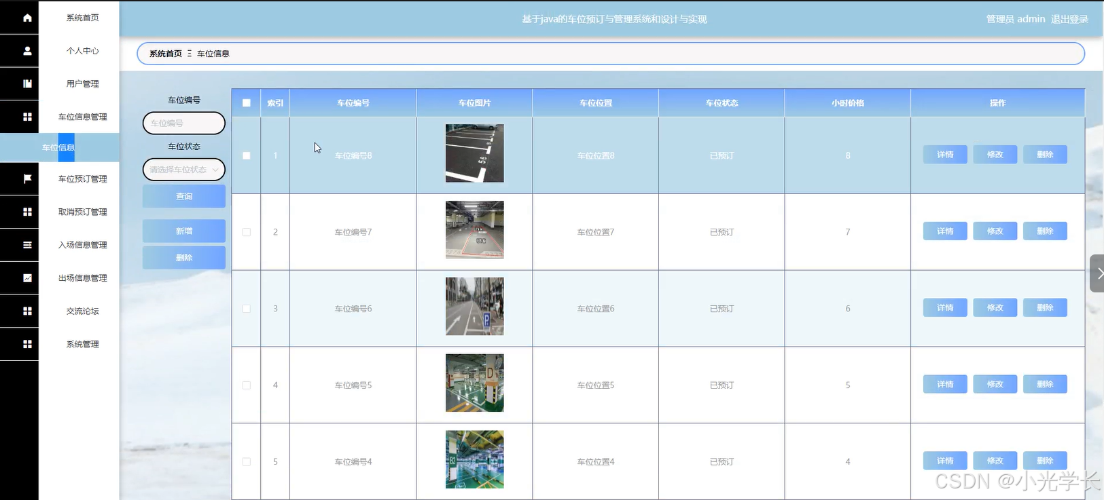The image size is (1104, 500).
Task: Check the checkbox for row 车位编号8
Action: (247, 155)
